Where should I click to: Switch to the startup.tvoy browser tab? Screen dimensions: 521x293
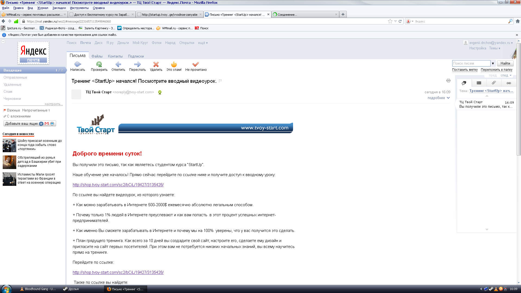[170, 14]
